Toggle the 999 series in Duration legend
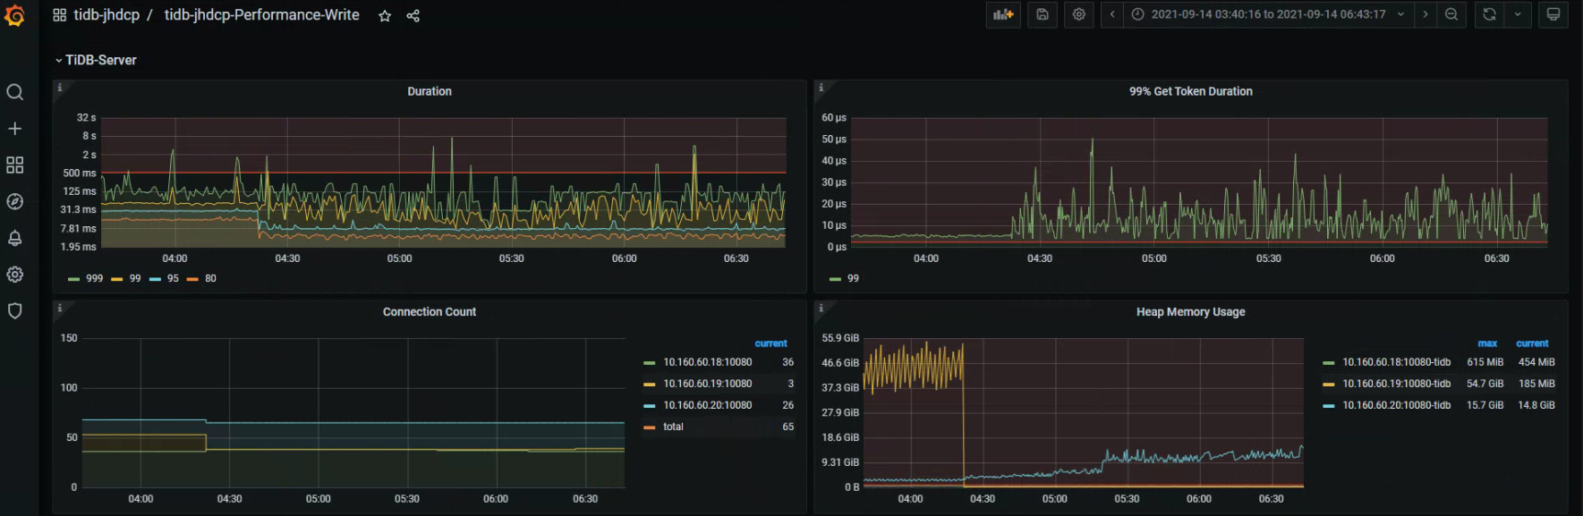This screenshot has width=1583, height=516. (x=94, y=279)
